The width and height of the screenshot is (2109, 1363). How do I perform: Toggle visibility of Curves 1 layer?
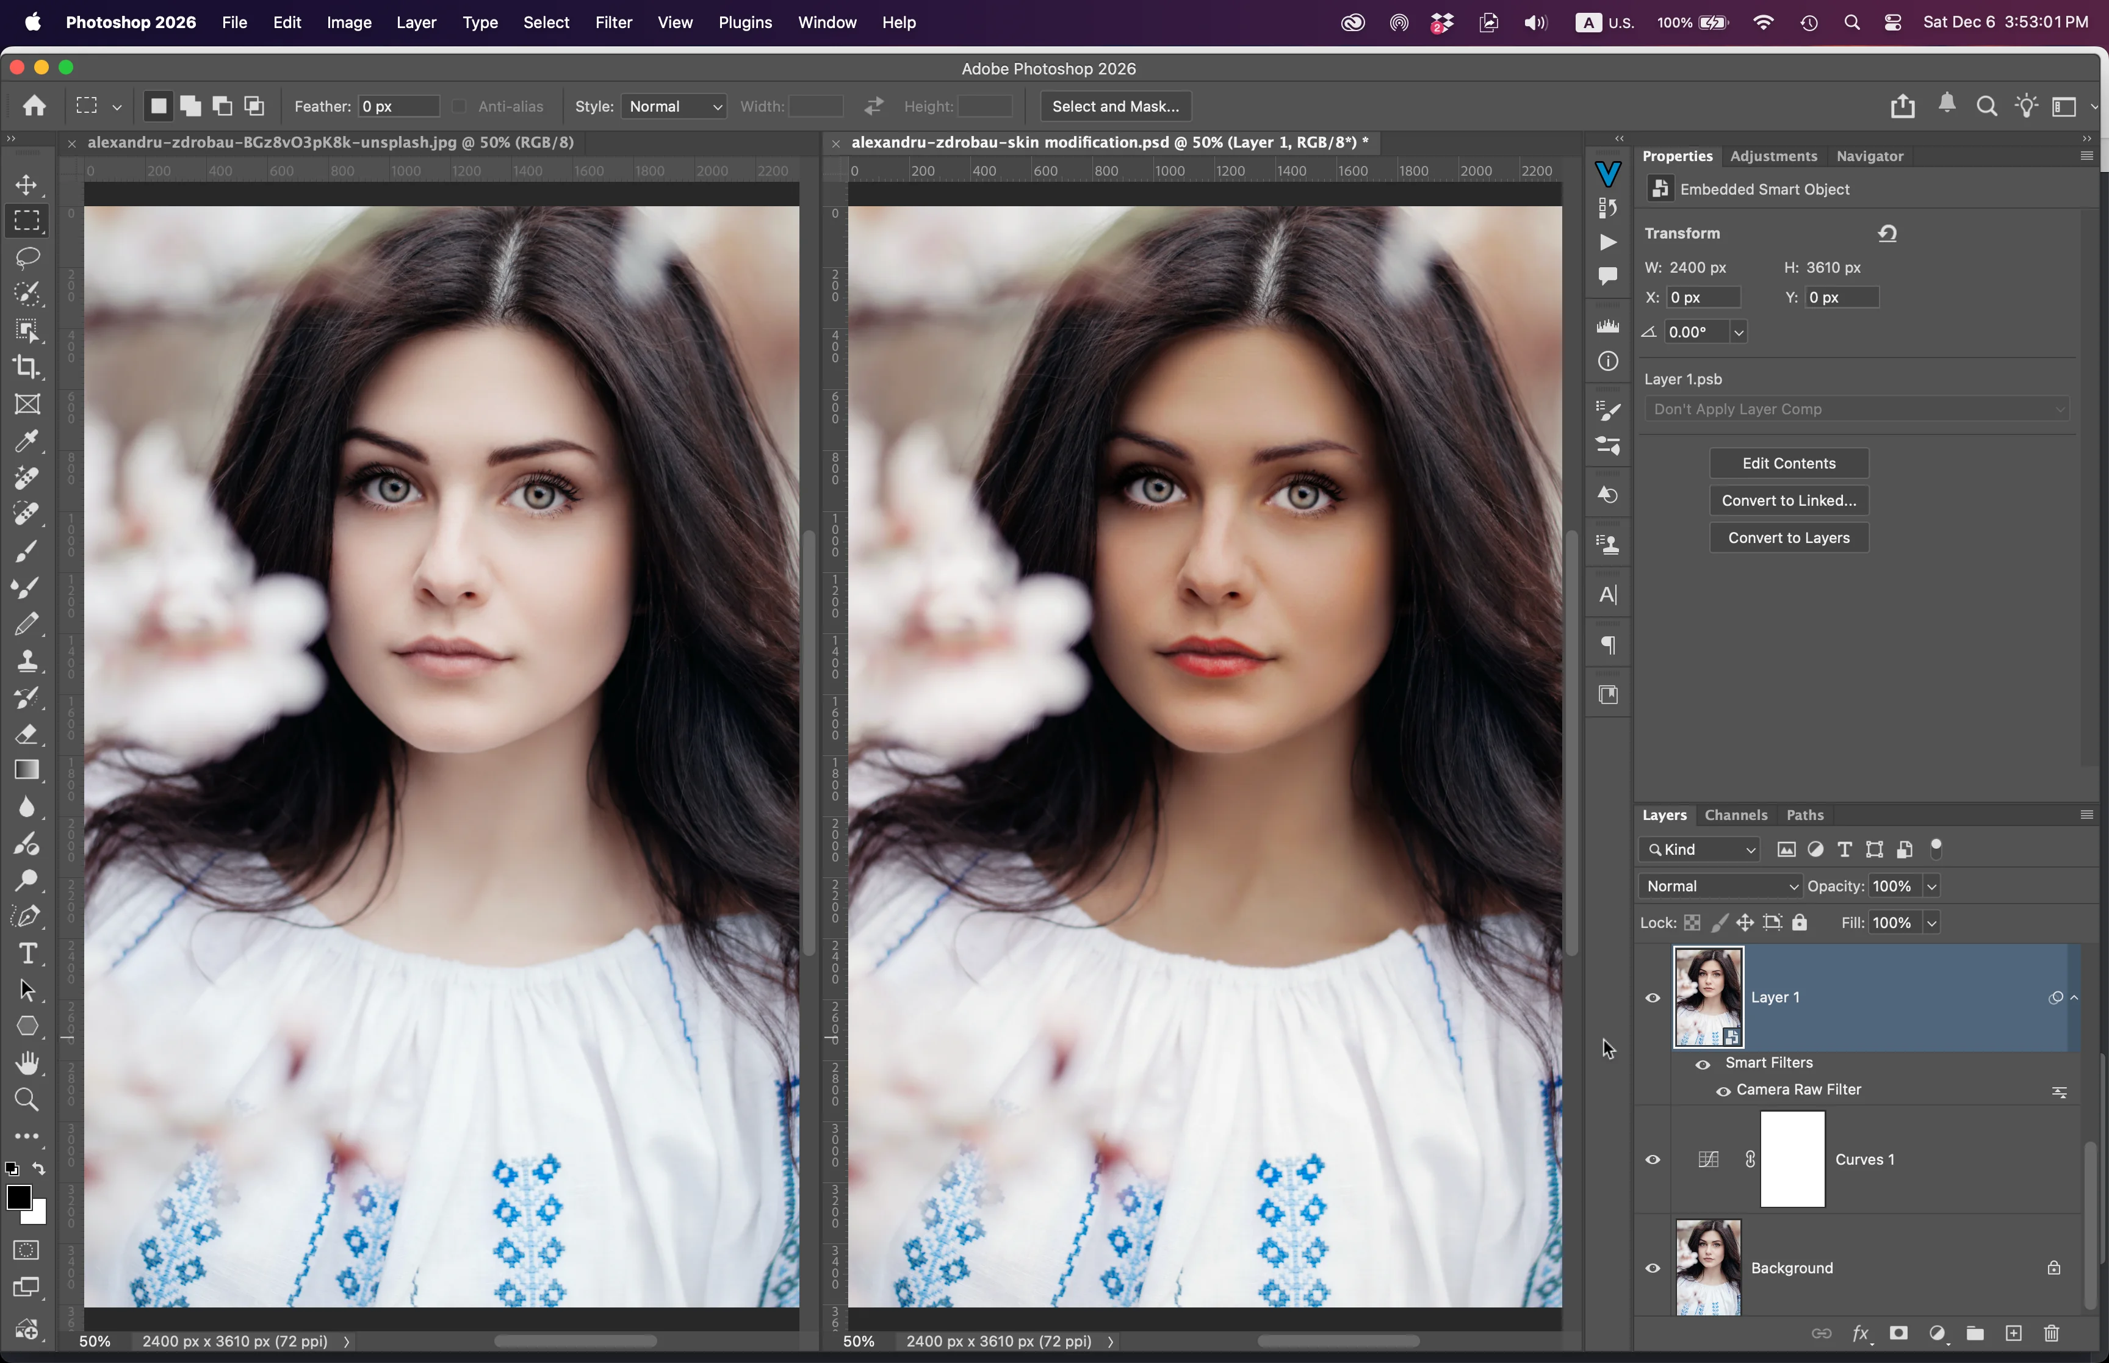1653,1159
